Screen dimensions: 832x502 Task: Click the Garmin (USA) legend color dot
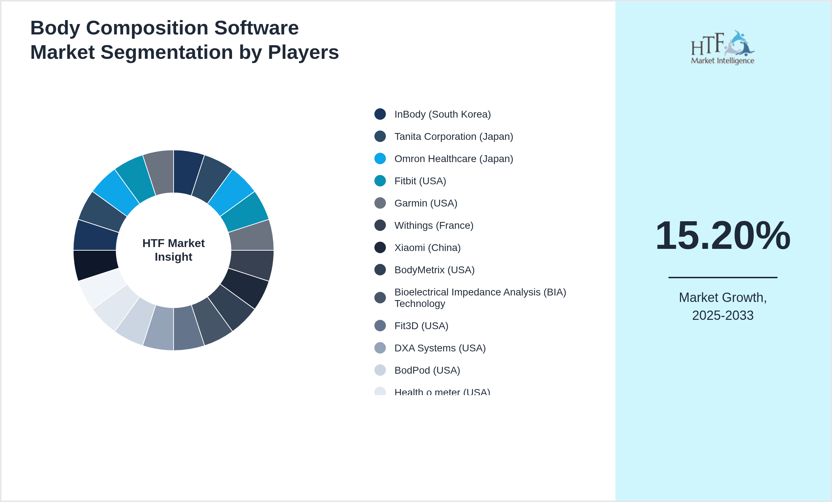point(380,203)
